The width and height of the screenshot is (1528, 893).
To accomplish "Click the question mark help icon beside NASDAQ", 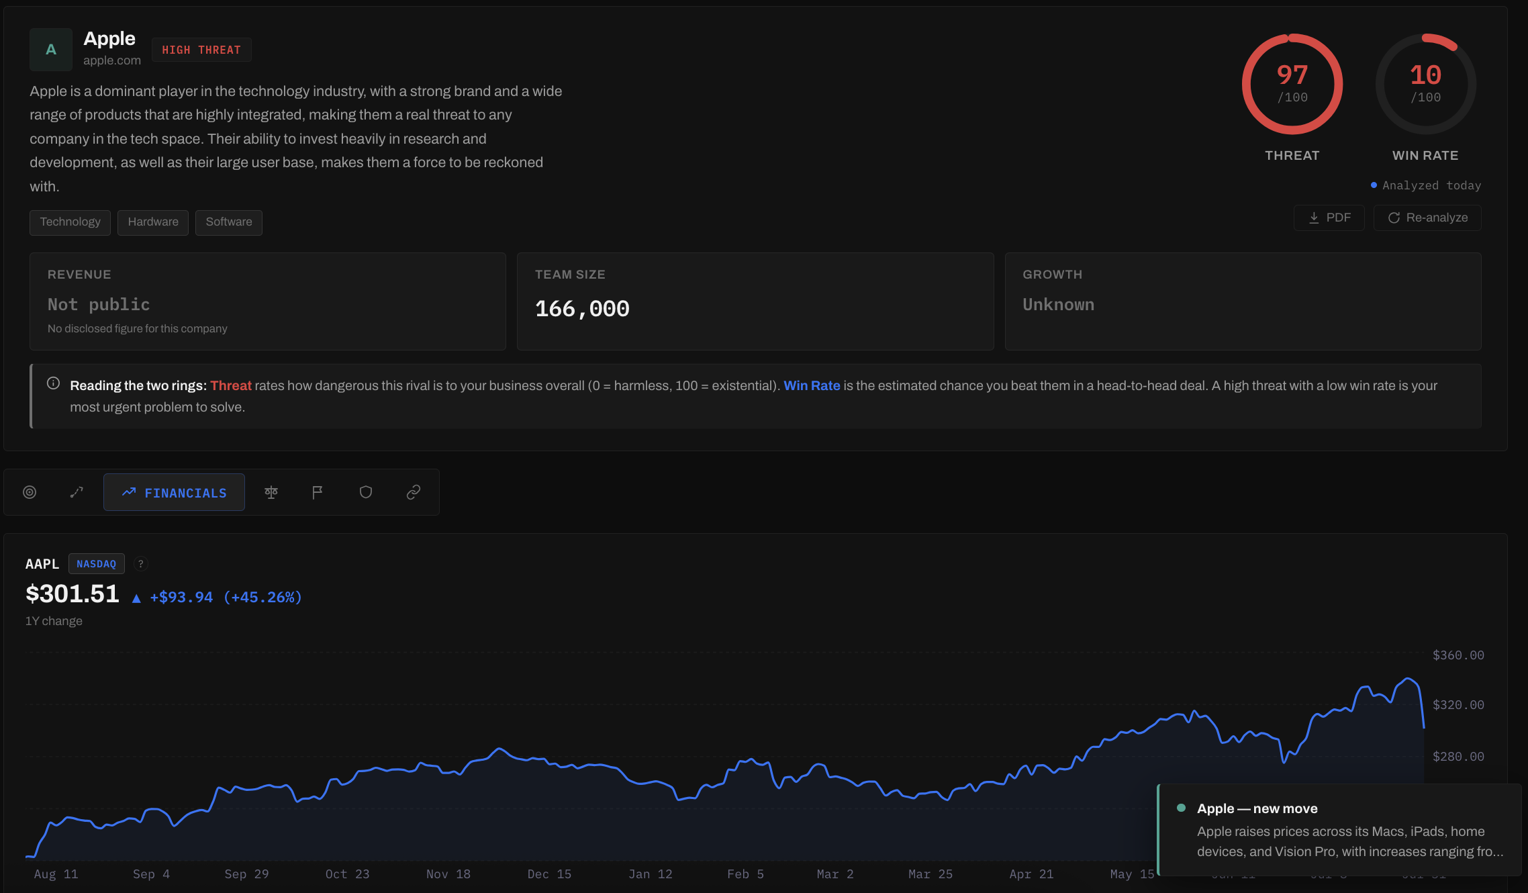I will click(140, 564).
